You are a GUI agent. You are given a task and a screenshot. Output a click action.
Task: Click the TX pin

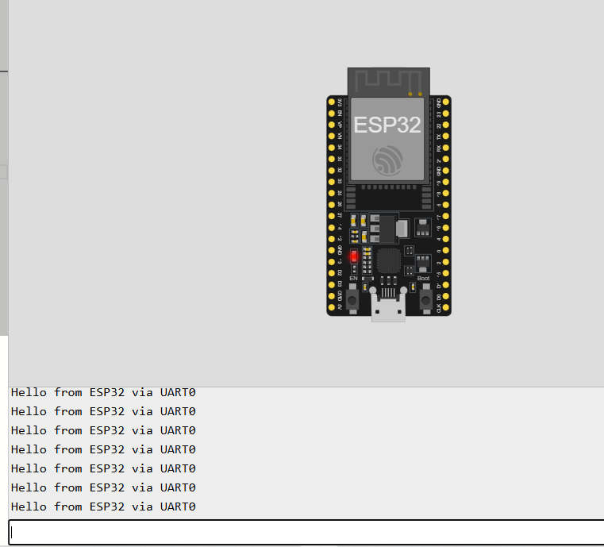(446, 137)
